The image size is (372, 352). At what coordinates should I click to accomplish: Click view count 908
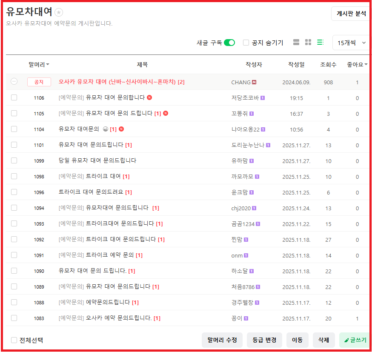click(328, 82)
